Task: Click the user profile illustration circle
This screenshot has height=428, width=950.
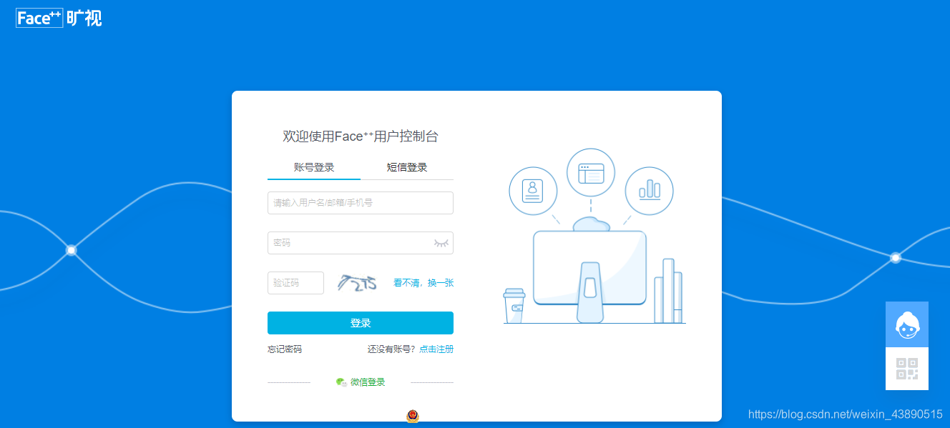Action: pyautogui.click(x=533, y=191)
